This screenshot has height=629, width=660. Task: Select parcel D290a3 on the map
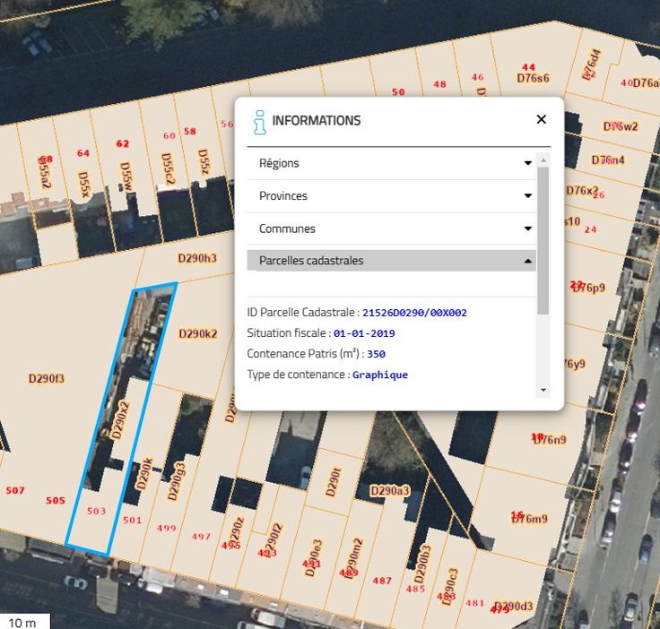pyautogui.click(x=389, y=491)
